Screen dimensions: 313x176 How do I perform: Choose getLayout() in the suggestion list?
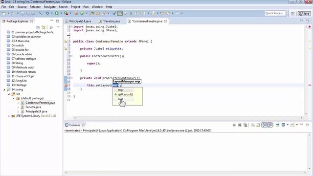[125, 94]
